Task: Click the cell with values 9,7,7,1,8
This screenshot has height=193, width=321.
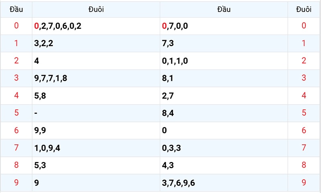Action: point(96,78)
